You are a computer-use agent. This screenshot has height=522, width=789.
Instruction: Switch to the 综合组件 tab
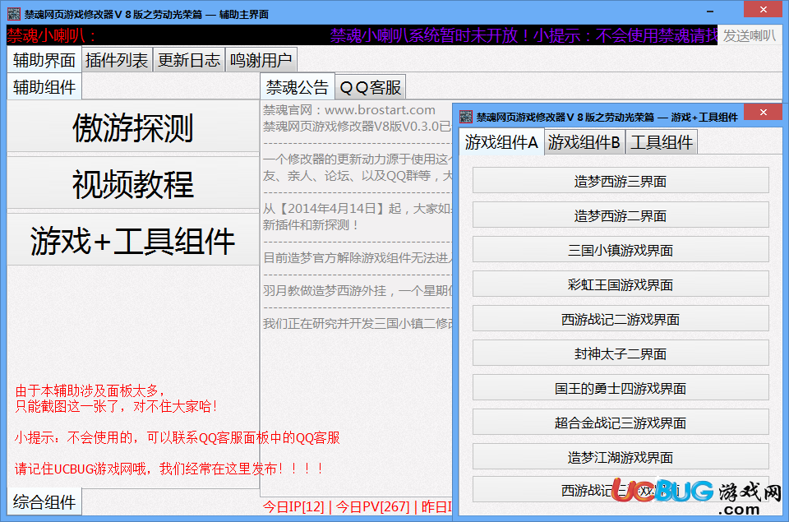[44, 501]
